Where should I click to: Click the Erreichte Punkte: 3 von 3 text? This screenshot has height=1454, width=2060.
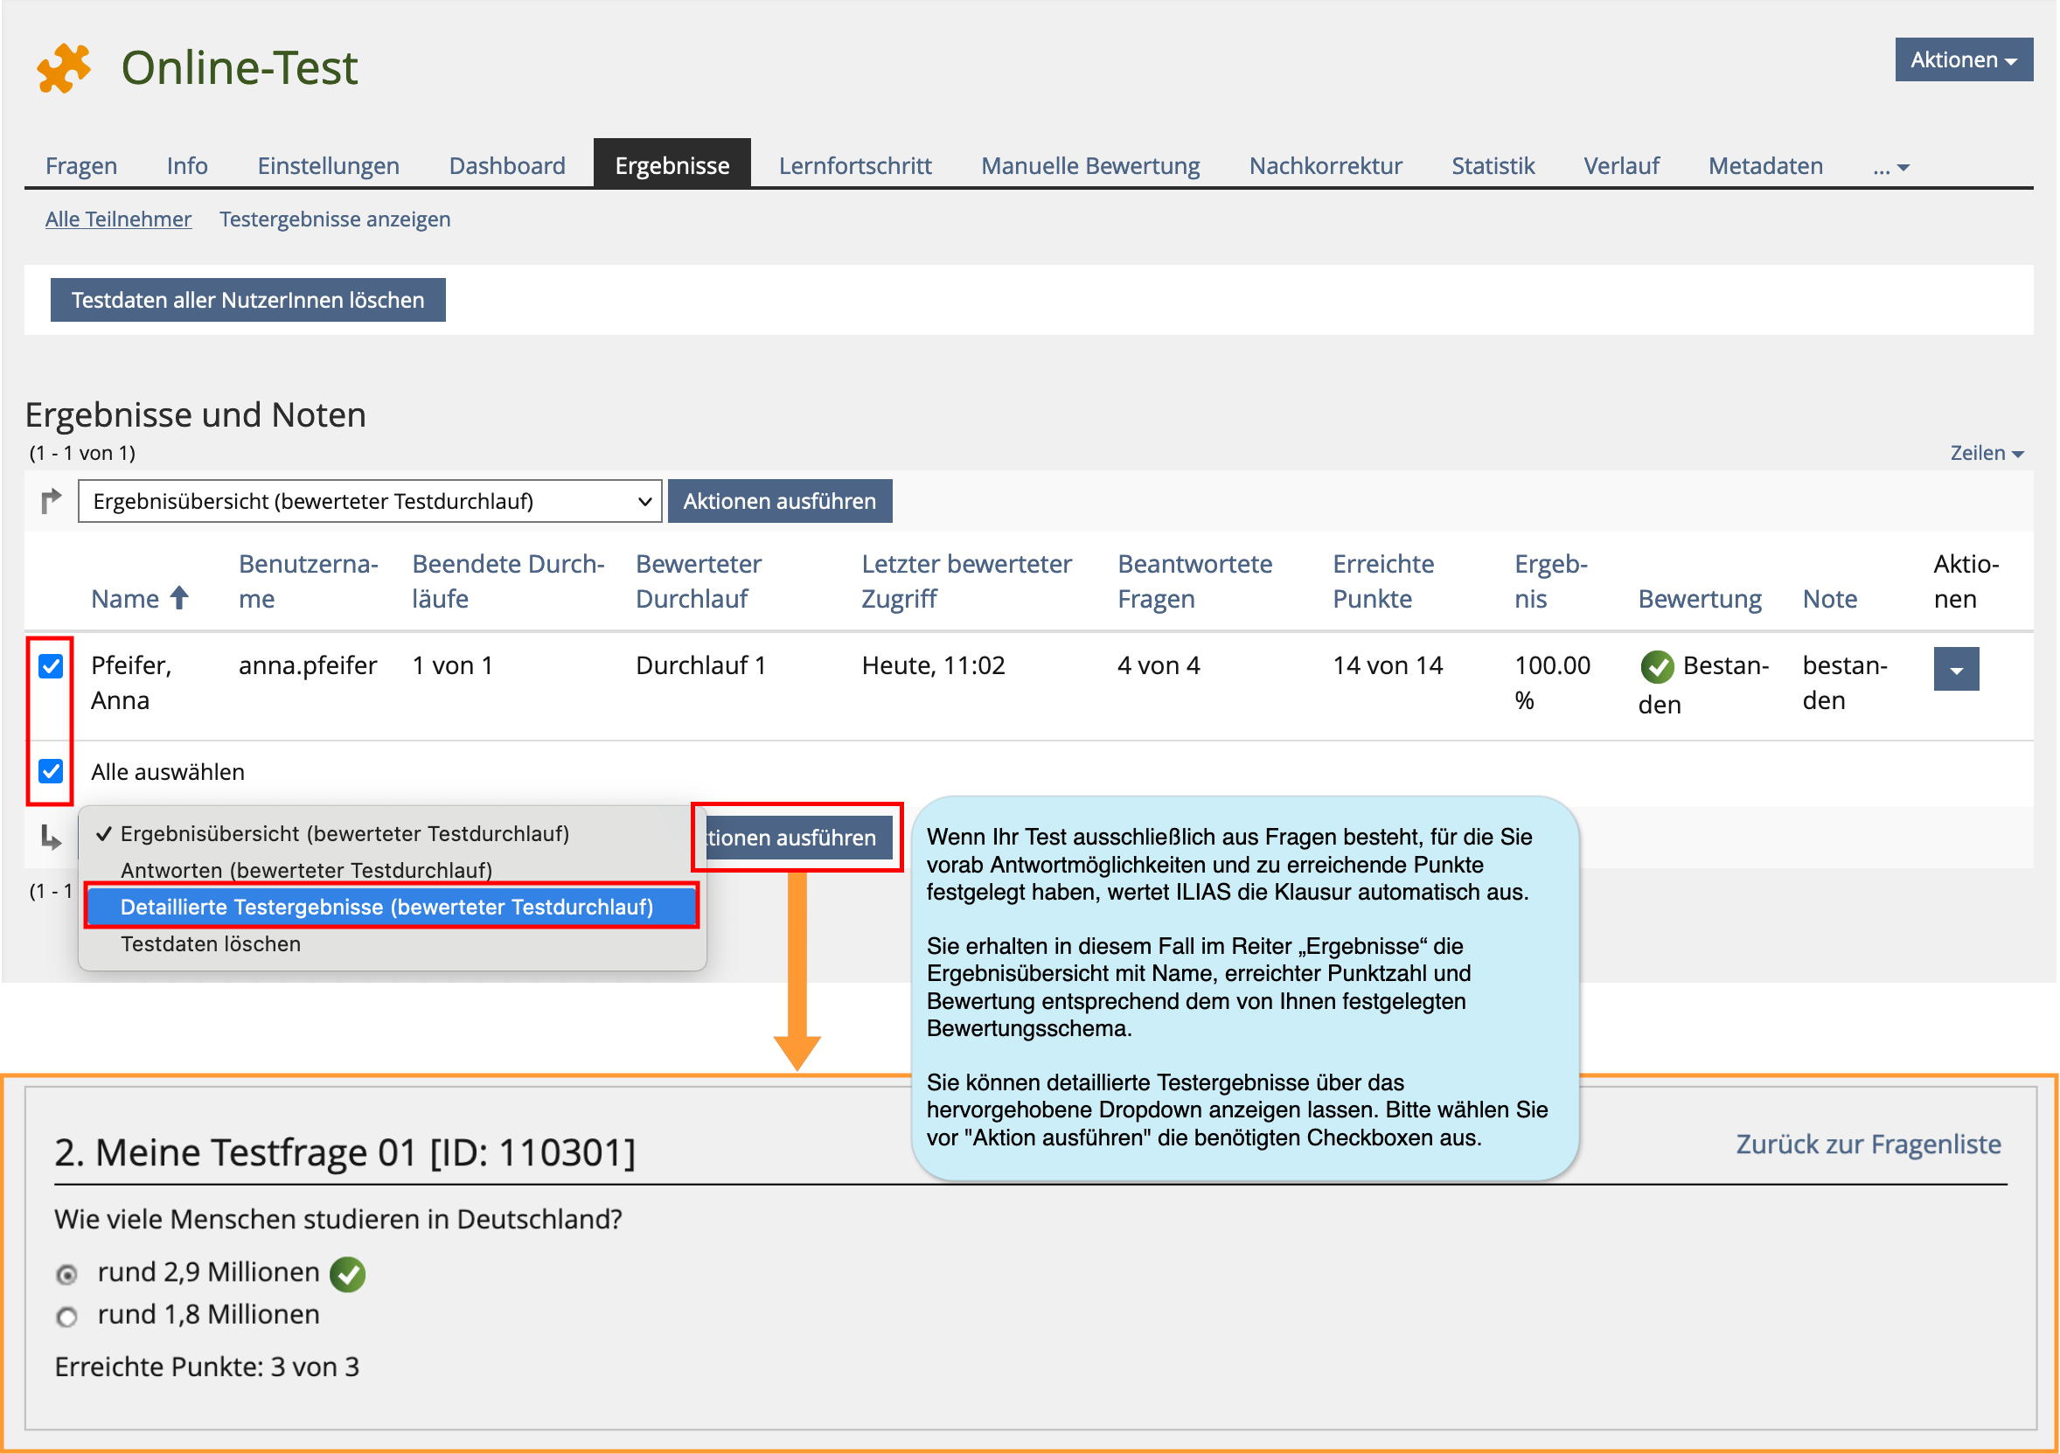(x=206, y=1367)
